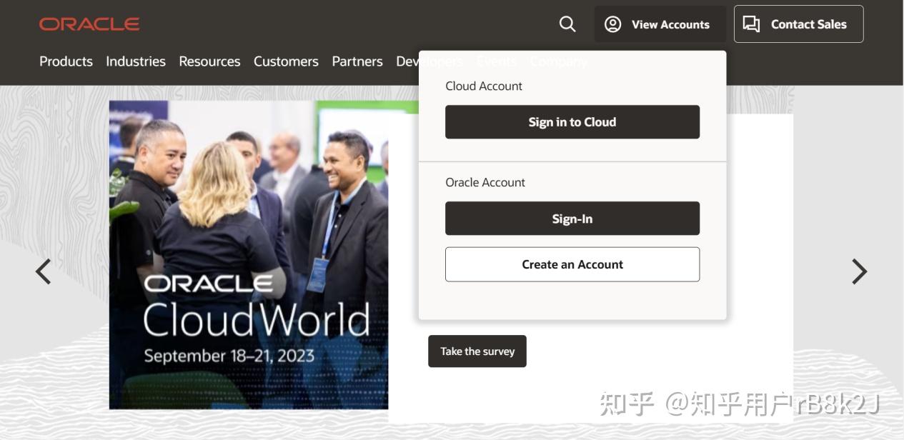
Task: Click the September 18–21, 2023 date text
Action: pyautogui.click(x=229, y=356)
